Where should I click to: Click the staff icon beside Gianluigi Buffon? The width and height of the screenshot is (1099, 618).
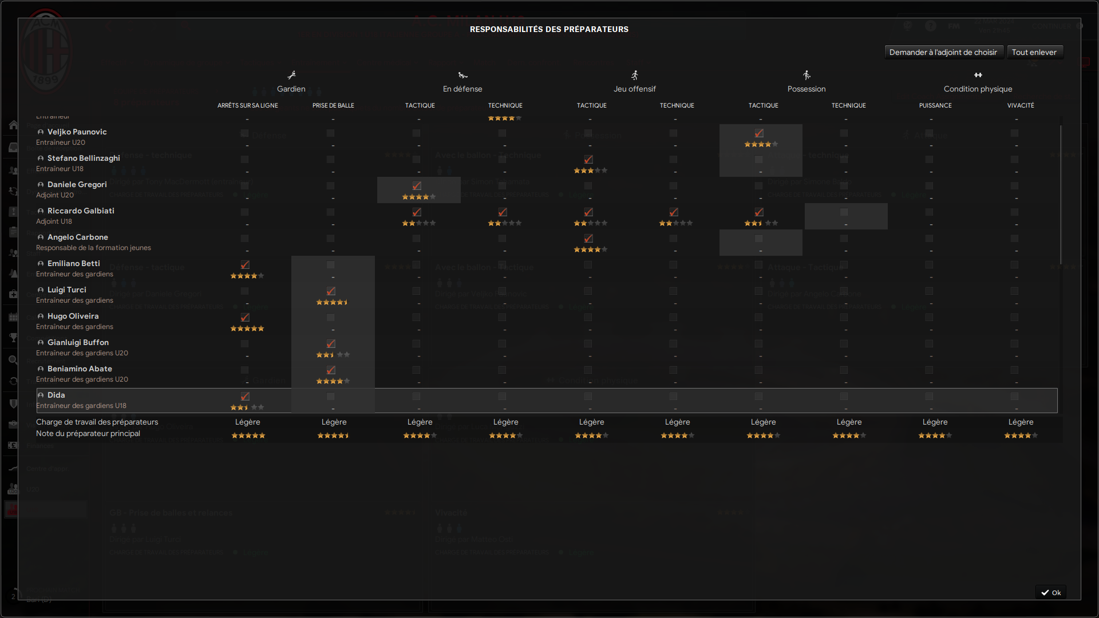pyautogui.click(x=41, y=343)
